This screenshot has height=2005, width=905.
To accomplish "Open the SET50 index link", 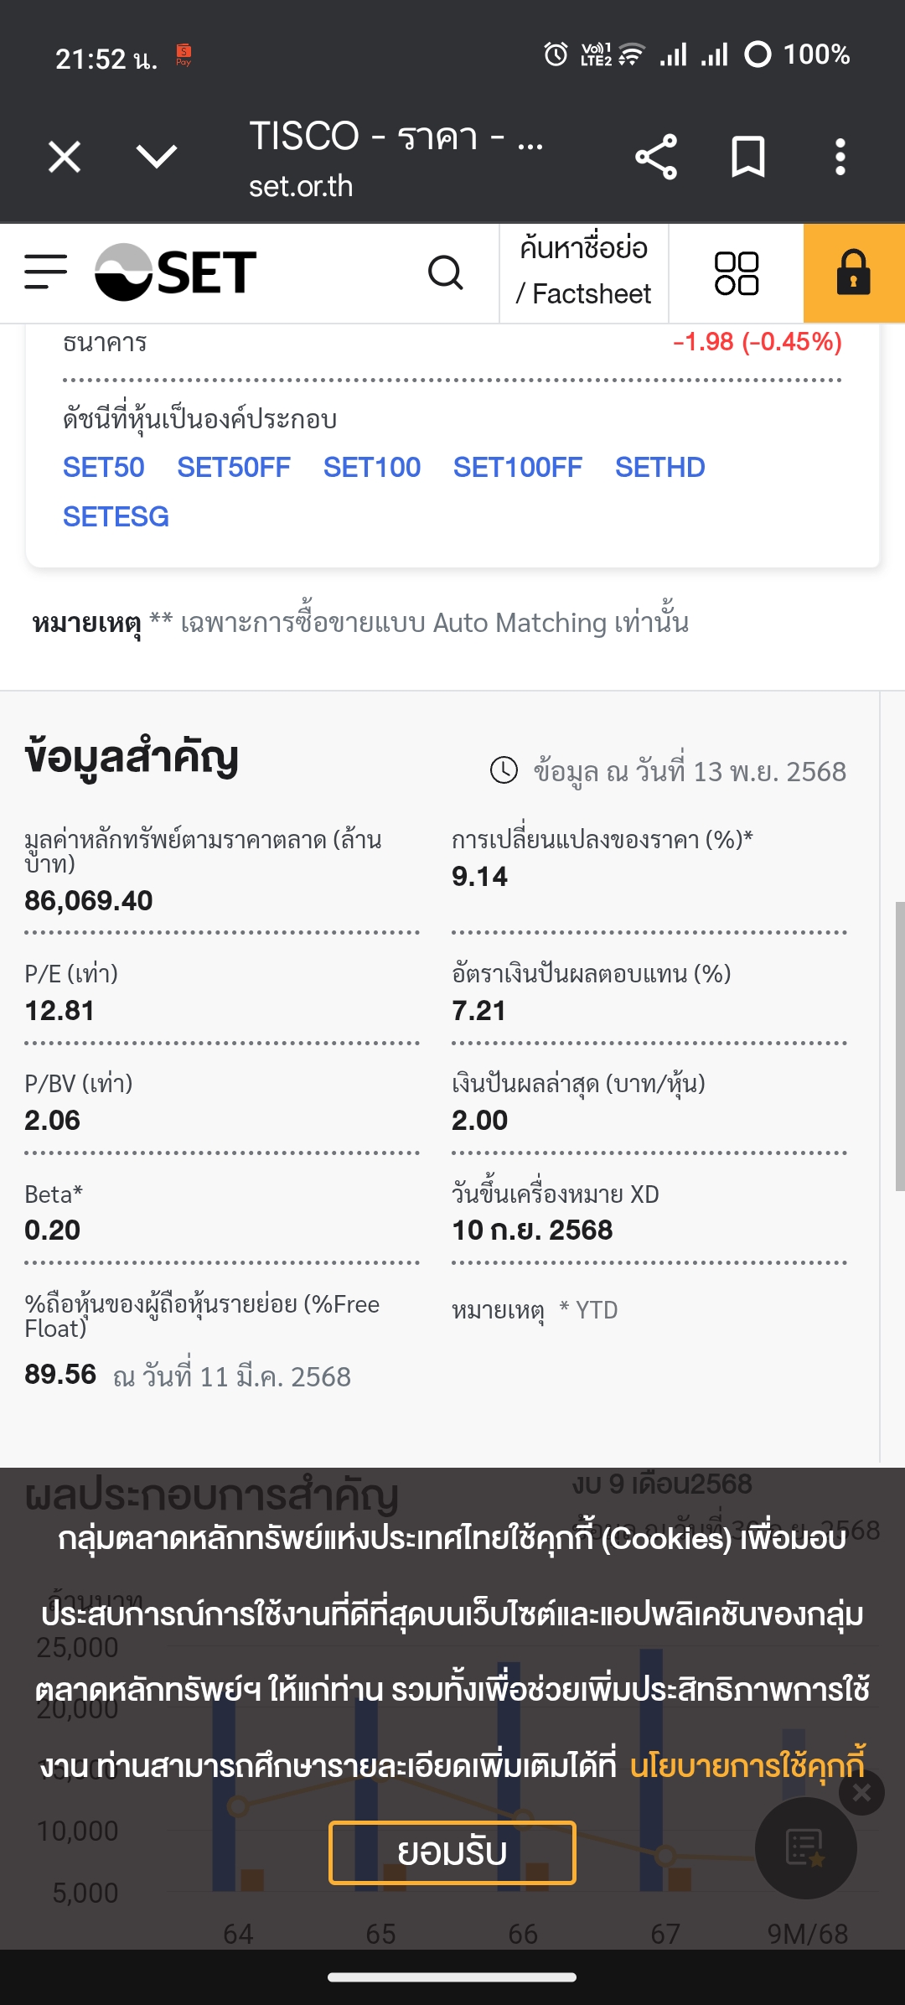I will 104,467.
